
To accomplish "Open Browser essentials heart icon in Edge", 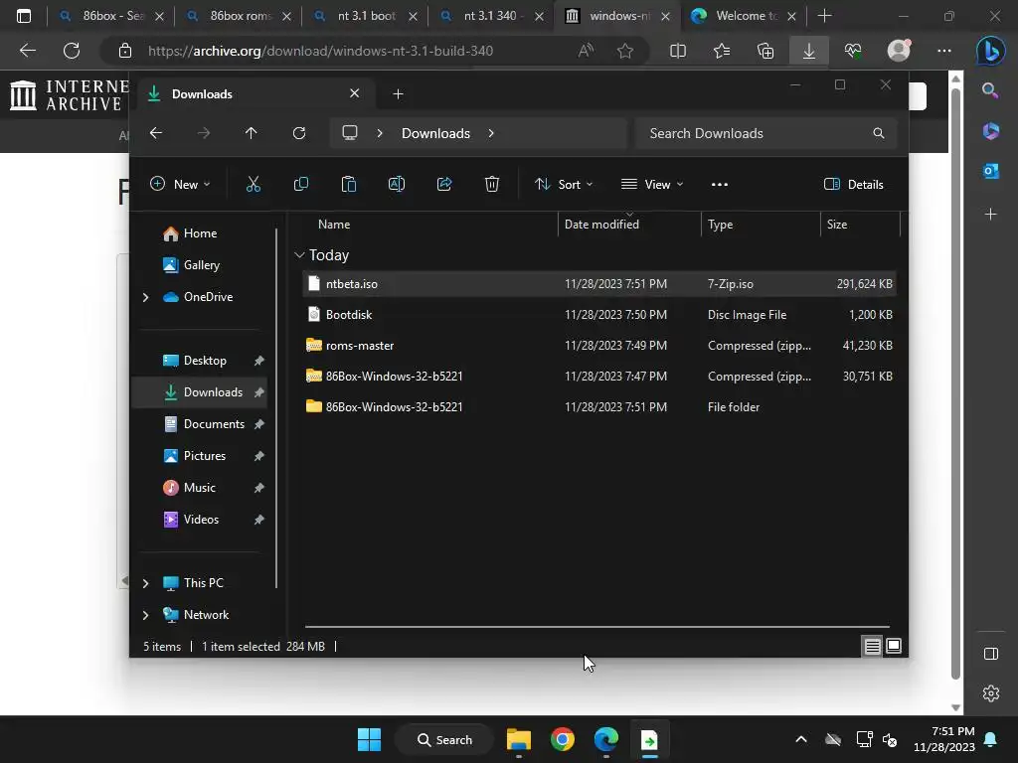I will tap(853, 51).
